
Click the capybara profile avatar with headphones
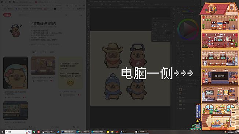16,30
